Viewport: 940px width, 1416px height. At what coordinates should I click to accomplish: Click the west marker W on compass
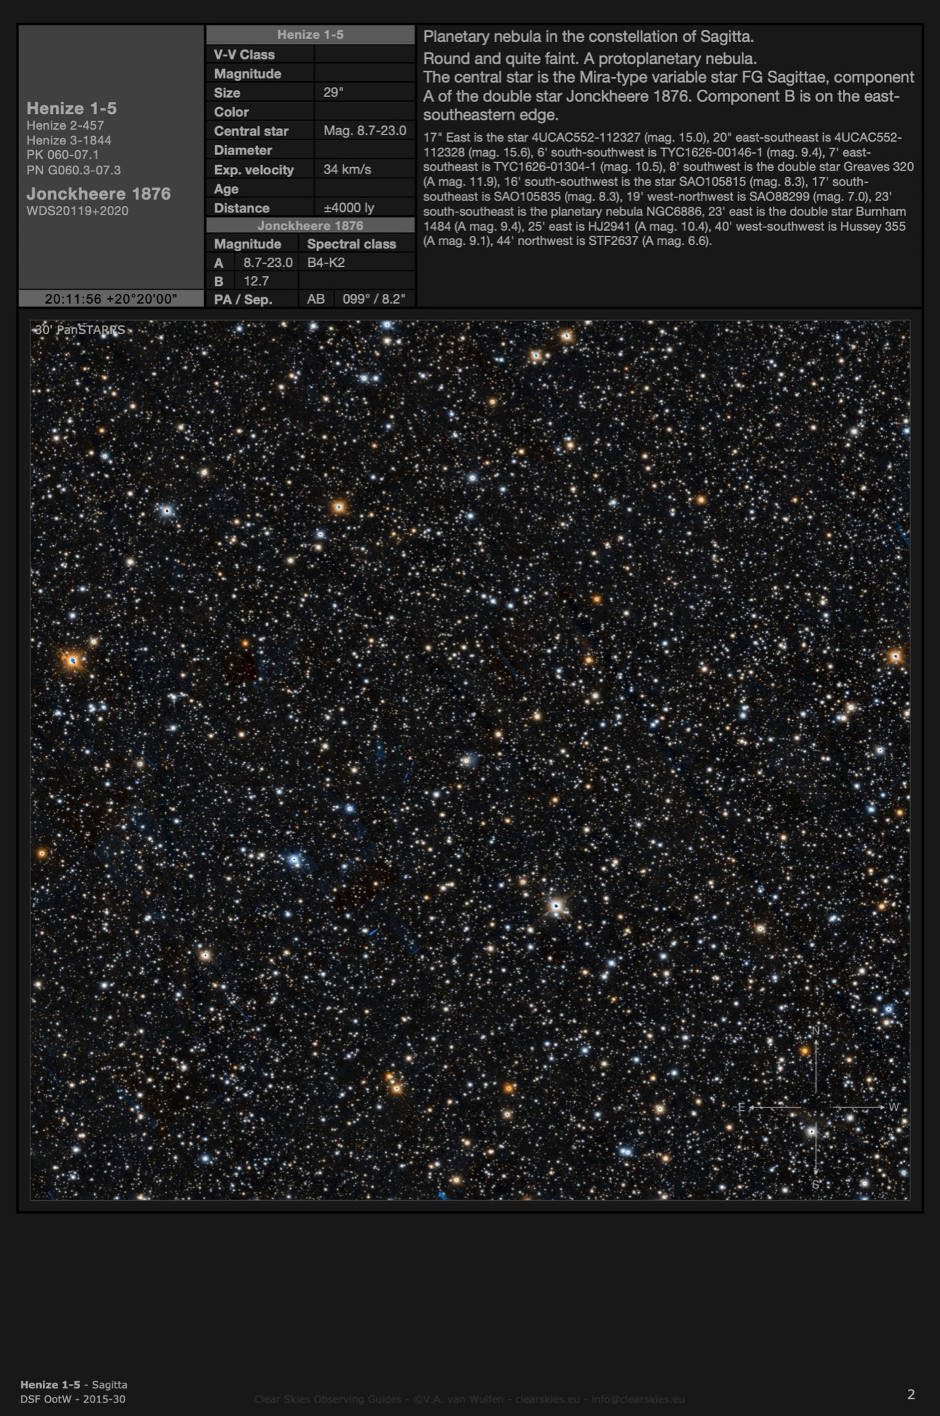click(x=894, y=1107)
